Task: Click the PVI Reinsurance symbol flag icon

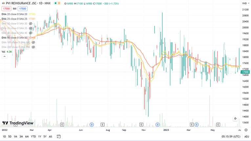Action: coord(4,3)
